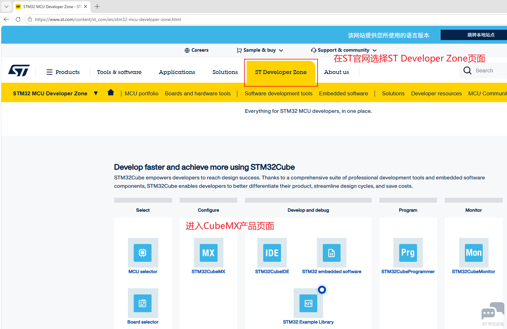
Task: Open Software development tools
Action: (278, 93)
